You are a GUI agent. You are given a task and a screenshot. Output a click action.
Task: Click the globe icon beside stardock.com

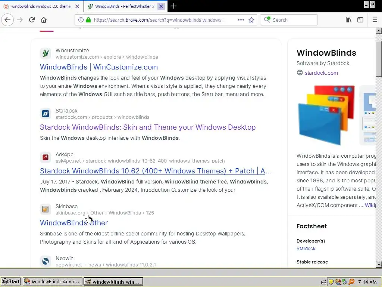300,73
